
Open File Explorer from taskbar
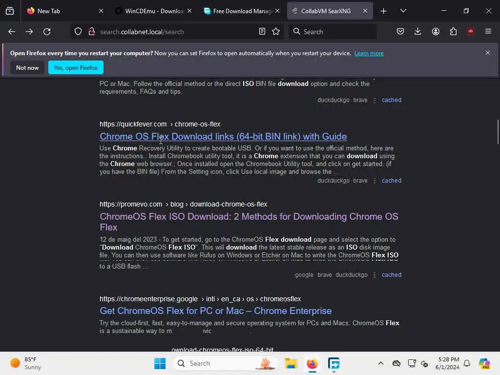click(291, 363)
